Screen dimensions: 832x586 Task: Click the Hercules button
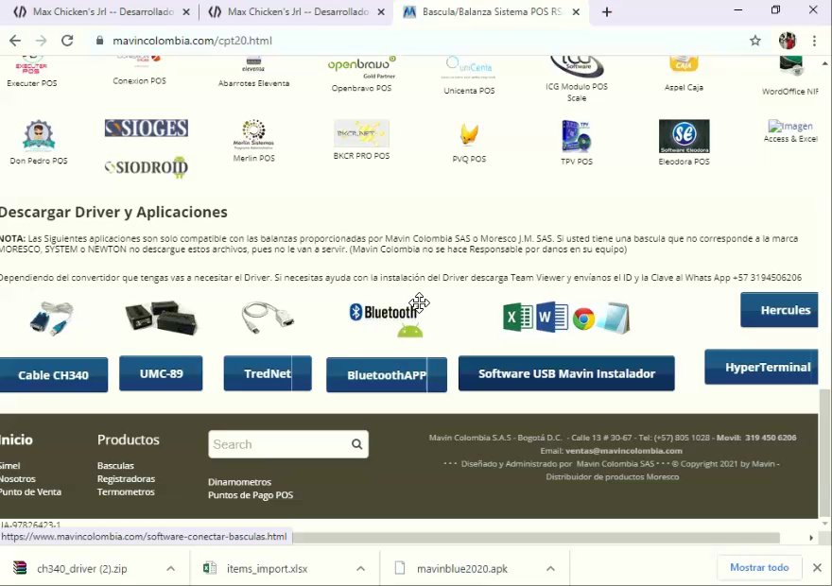click(x=779, y=310)
